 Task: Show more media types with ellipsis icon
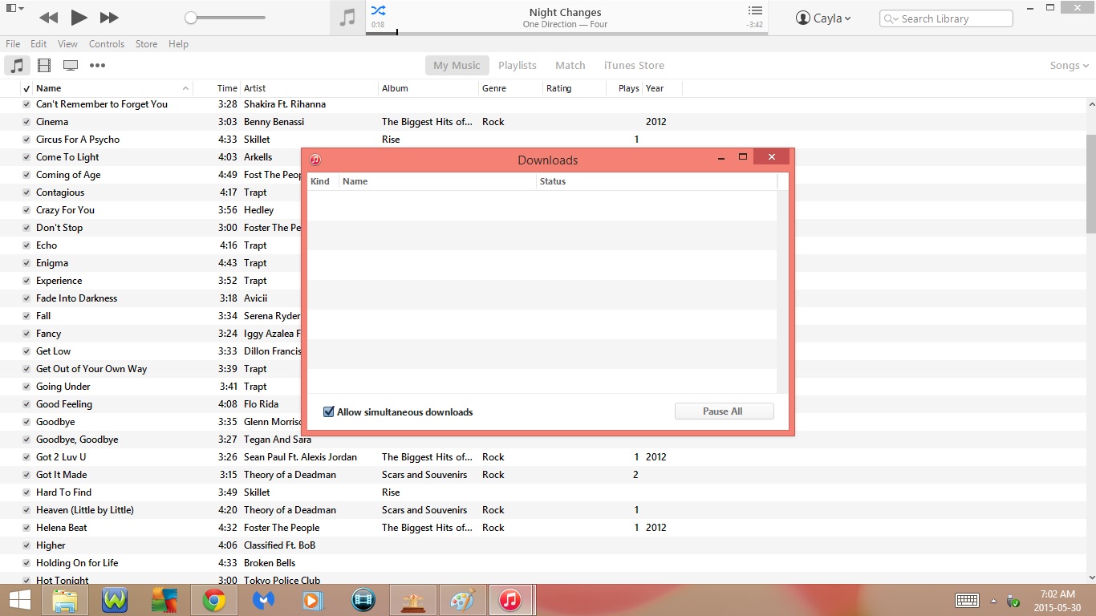(x=97, y=66)
